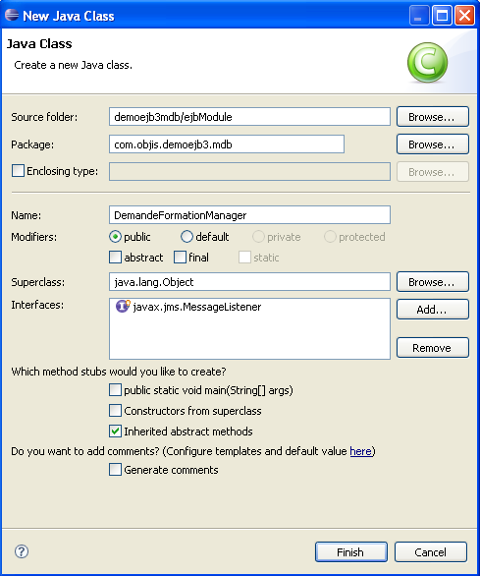Click Finish to create the class
480x576 pixels.
point(351,551)
